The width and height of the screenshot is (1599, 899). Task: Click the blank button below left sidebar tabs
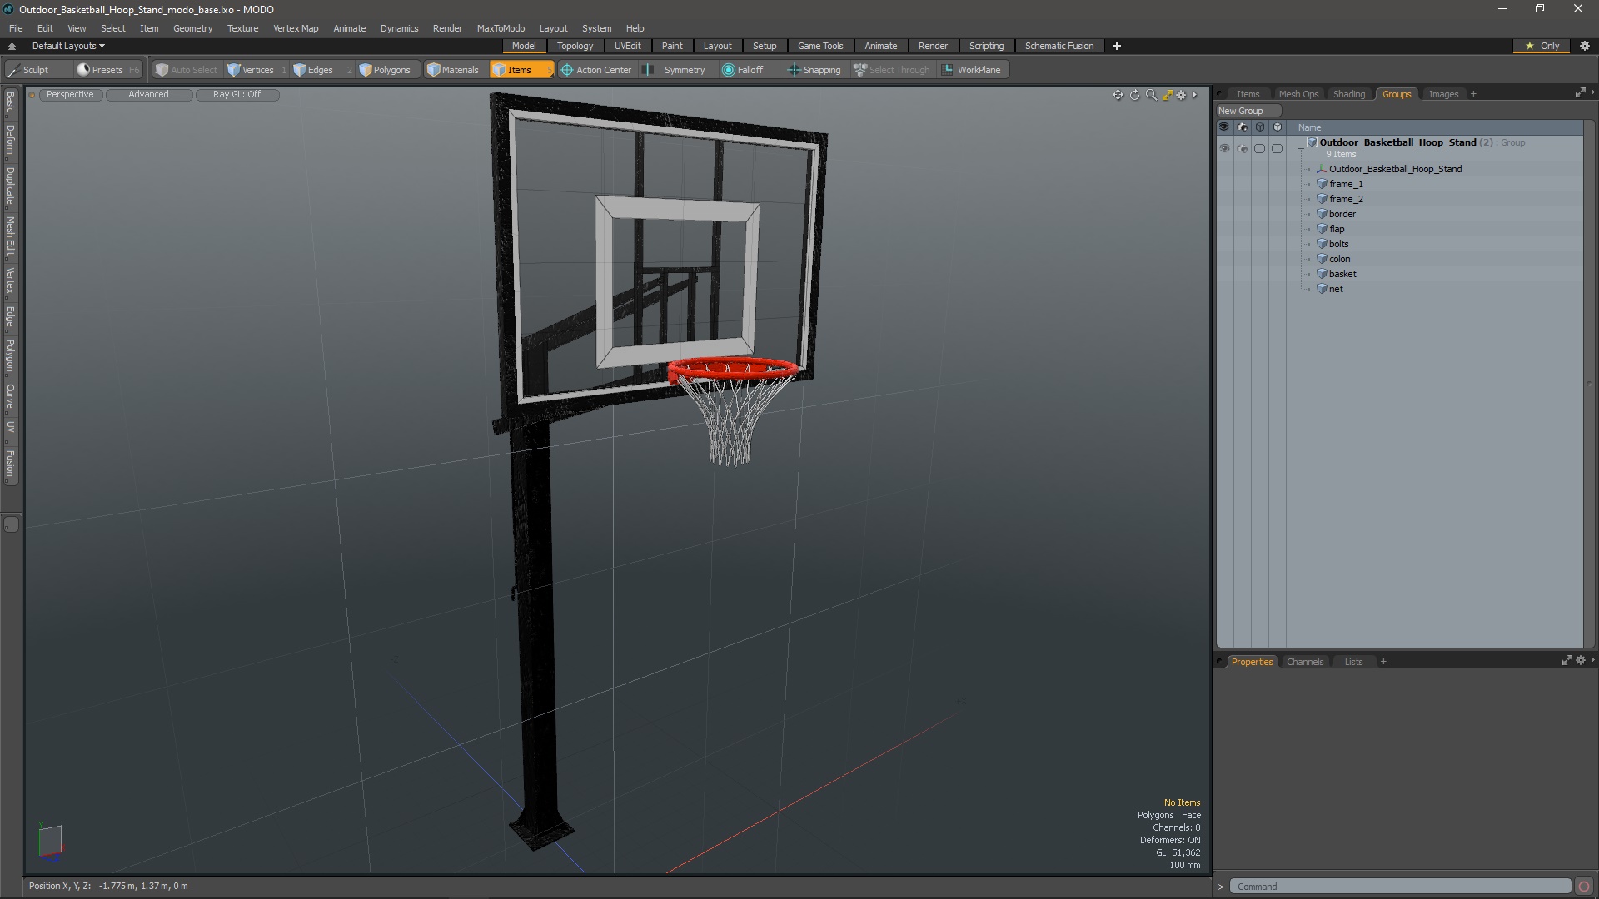click(11, 524)
